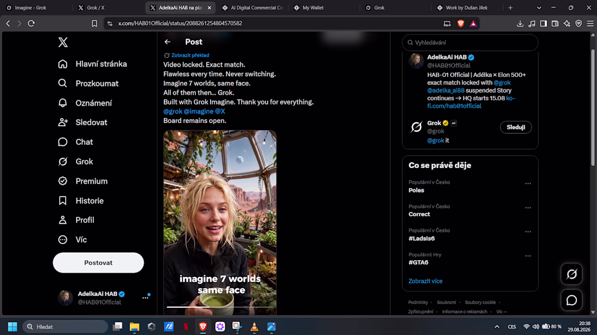Open account menu dots next to AdelkaAi HAB
597x335 pixels.
(145, 298)
